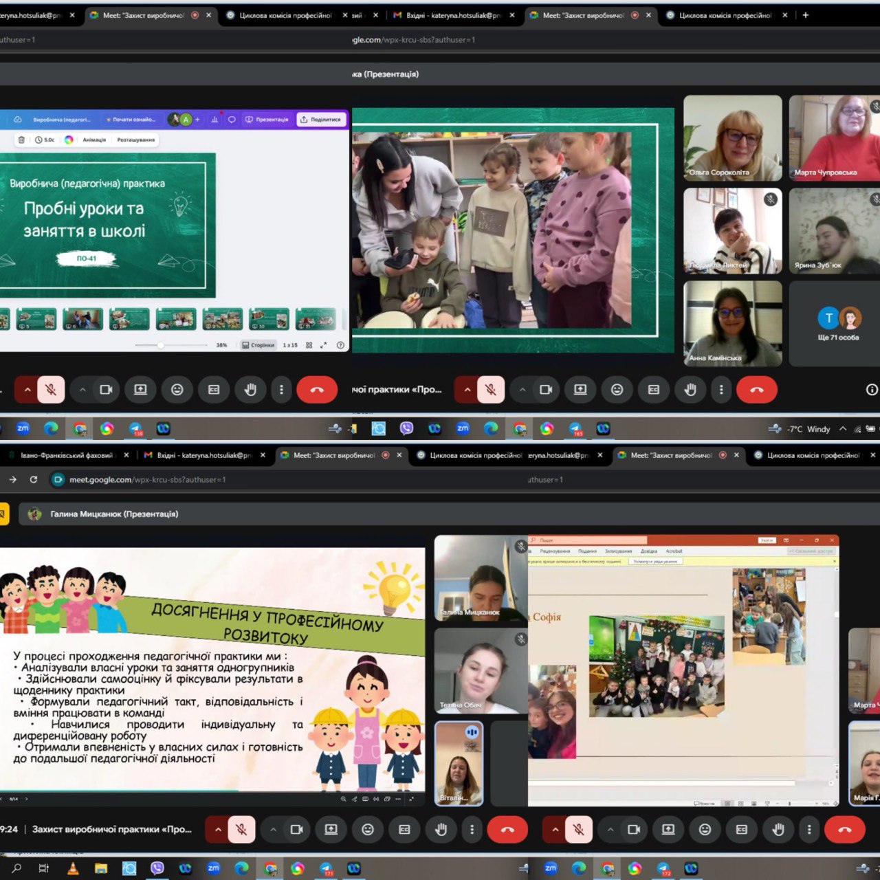880x880 pixels.
Task: Open Анімація menu in Canva toolbar
Action: pyautogui.click(x=94, y=140)
